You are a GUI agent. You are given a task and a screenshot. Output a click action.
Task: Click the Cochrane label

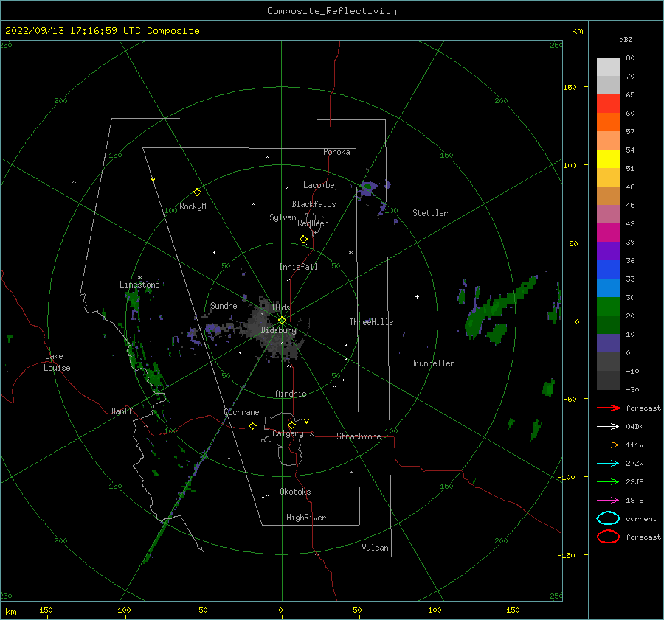[x=241, y=412]
